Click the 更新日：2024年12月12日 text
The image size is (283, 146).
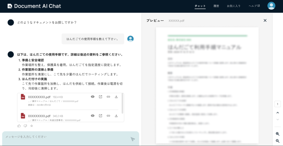39,105
